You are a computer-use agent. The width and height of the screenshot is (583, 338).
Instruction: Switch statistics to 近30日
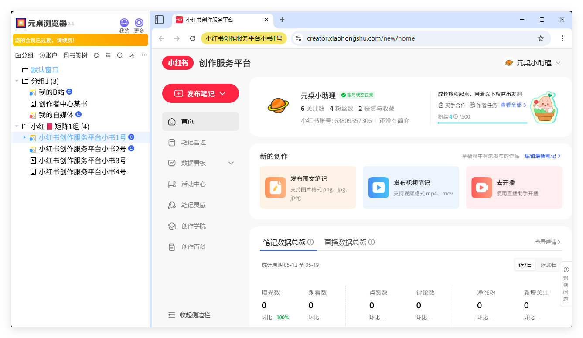click(x=549, y=265)
